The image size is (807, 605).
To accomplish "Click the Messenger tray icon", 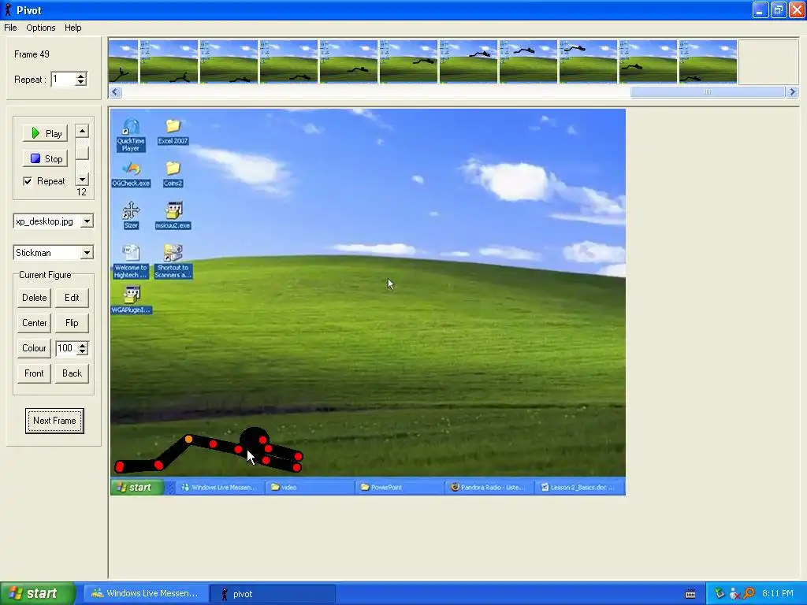I will pos(734,594).
